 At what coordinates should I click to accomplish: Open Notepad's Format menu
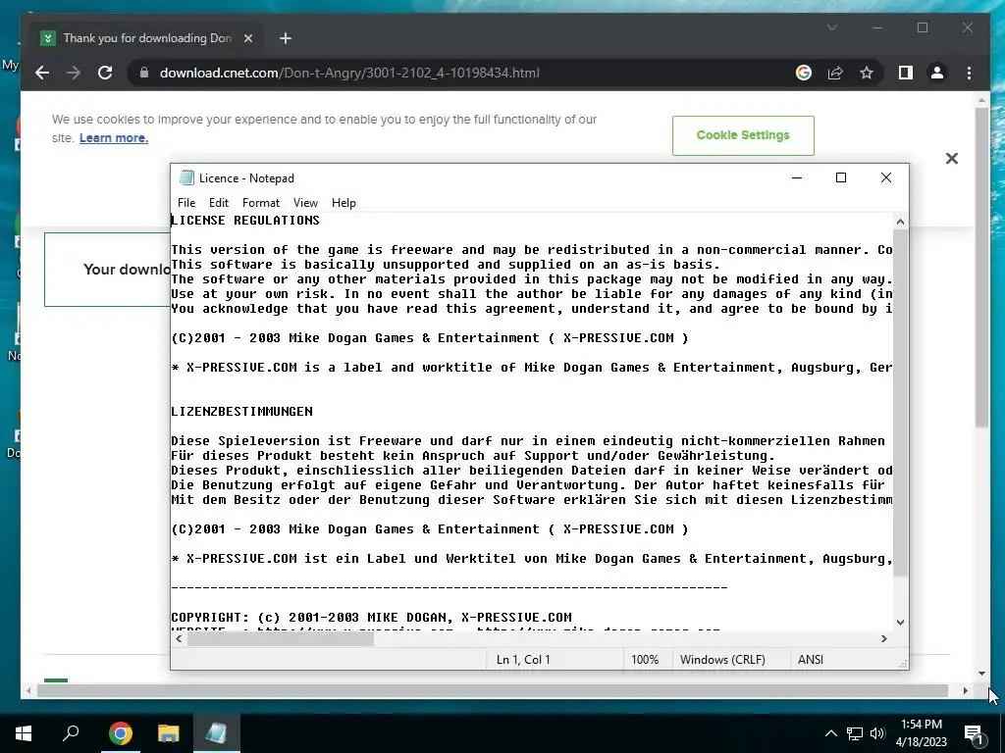(x=261, y=202)
